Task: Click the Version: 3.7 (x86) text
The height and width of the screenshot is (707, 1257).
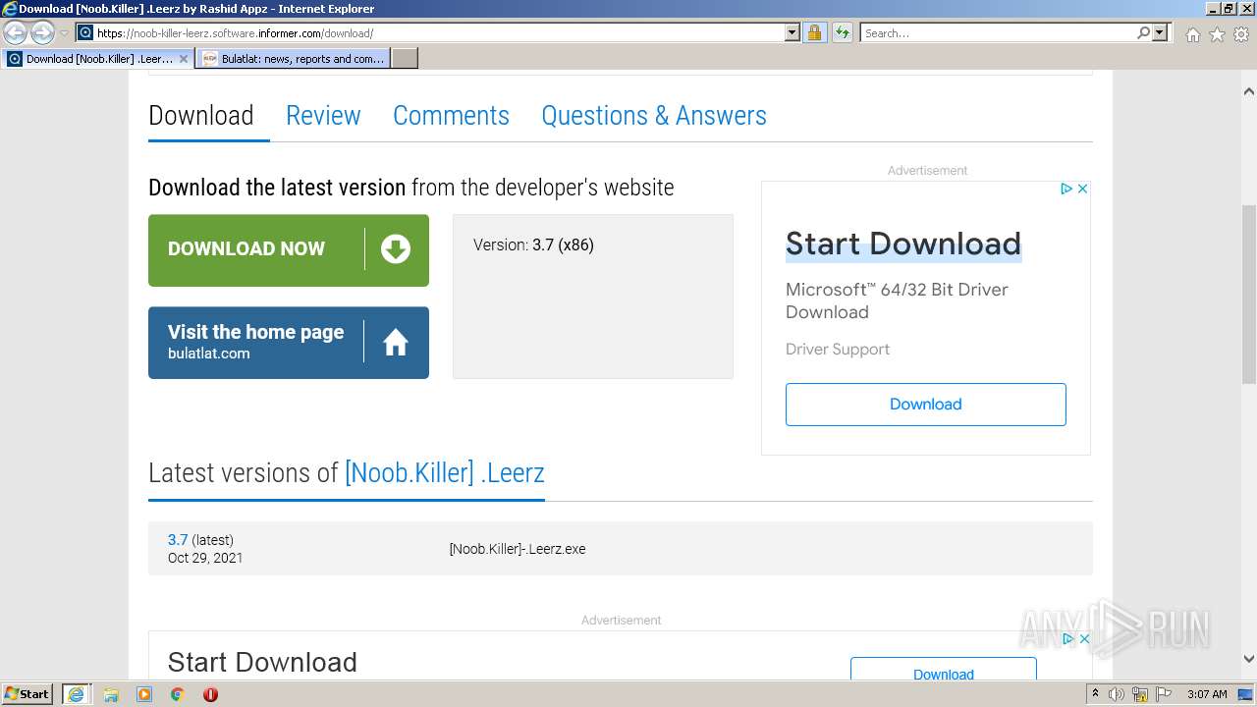Action: (533, 245)
